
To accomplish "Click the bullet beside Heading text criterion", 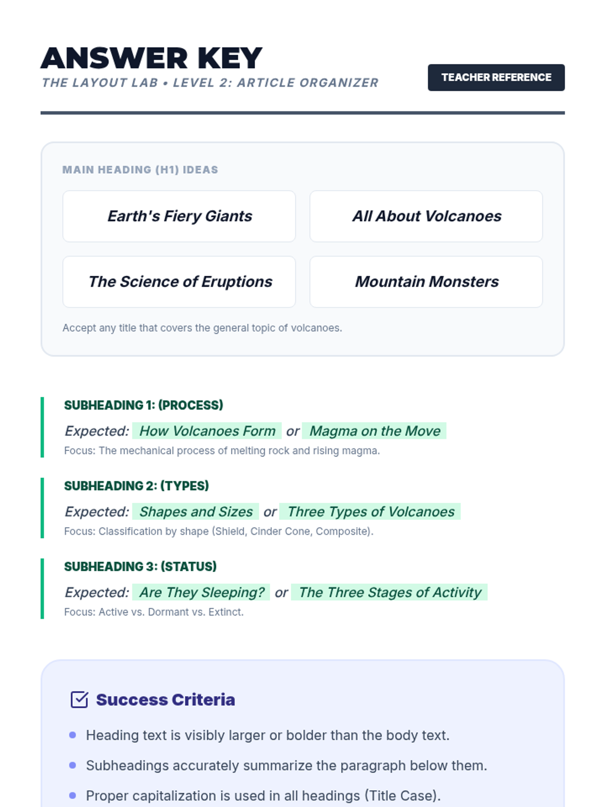I will pyautogui.click(x=73, y=735).
